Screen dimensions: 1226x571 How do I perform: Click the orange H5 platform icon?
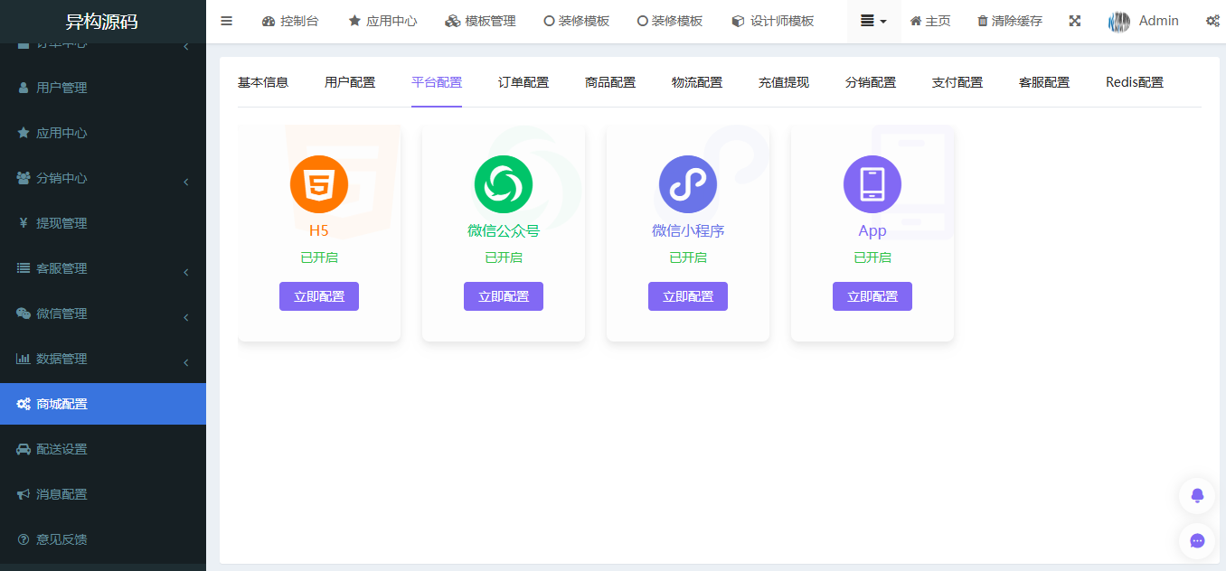point(318,183)
